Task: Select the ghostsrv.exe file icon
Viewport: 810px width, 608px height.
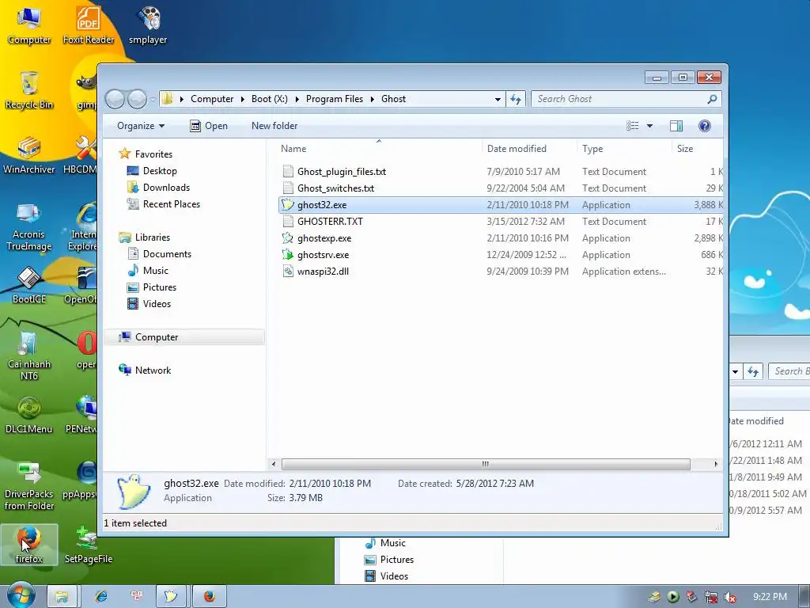Action: click(288, 254)
